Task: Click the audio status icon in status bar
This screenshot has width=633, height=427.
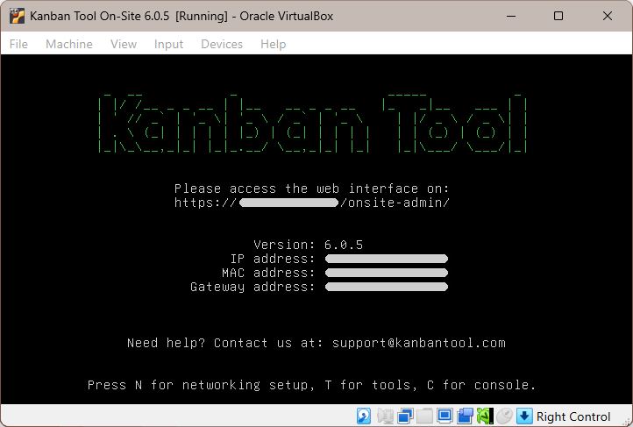Action: click(x=385, y=416)
